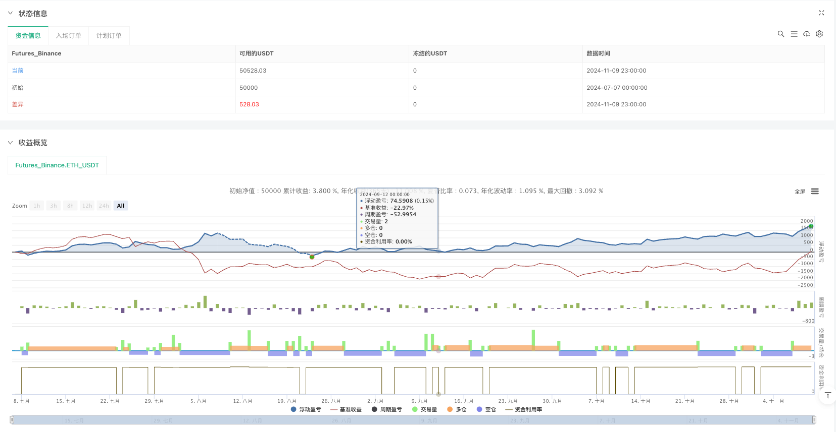Image resolution: width=836 pixels, height=432 pixels.
Task: Switch to the 入场订单 tab
Action: 68,36
